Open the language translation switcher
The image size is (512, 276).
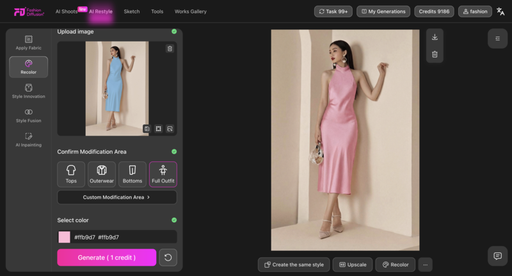tap(500, 12)
